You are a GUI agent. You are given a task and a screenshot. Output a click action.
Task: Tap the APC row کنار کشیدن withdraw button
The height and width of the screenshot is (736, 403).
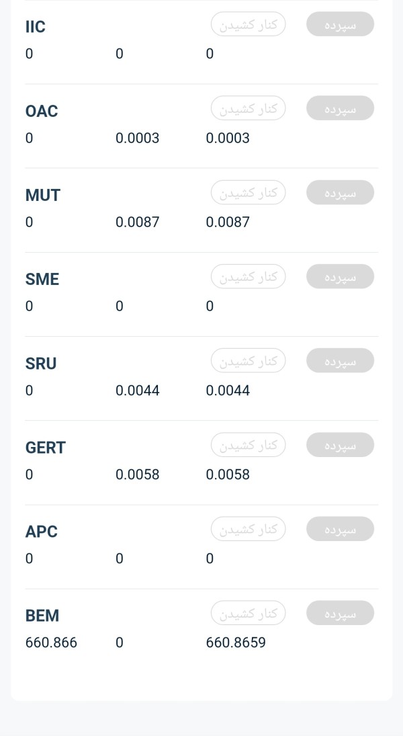pyautogui.click(x=248, y=529)
